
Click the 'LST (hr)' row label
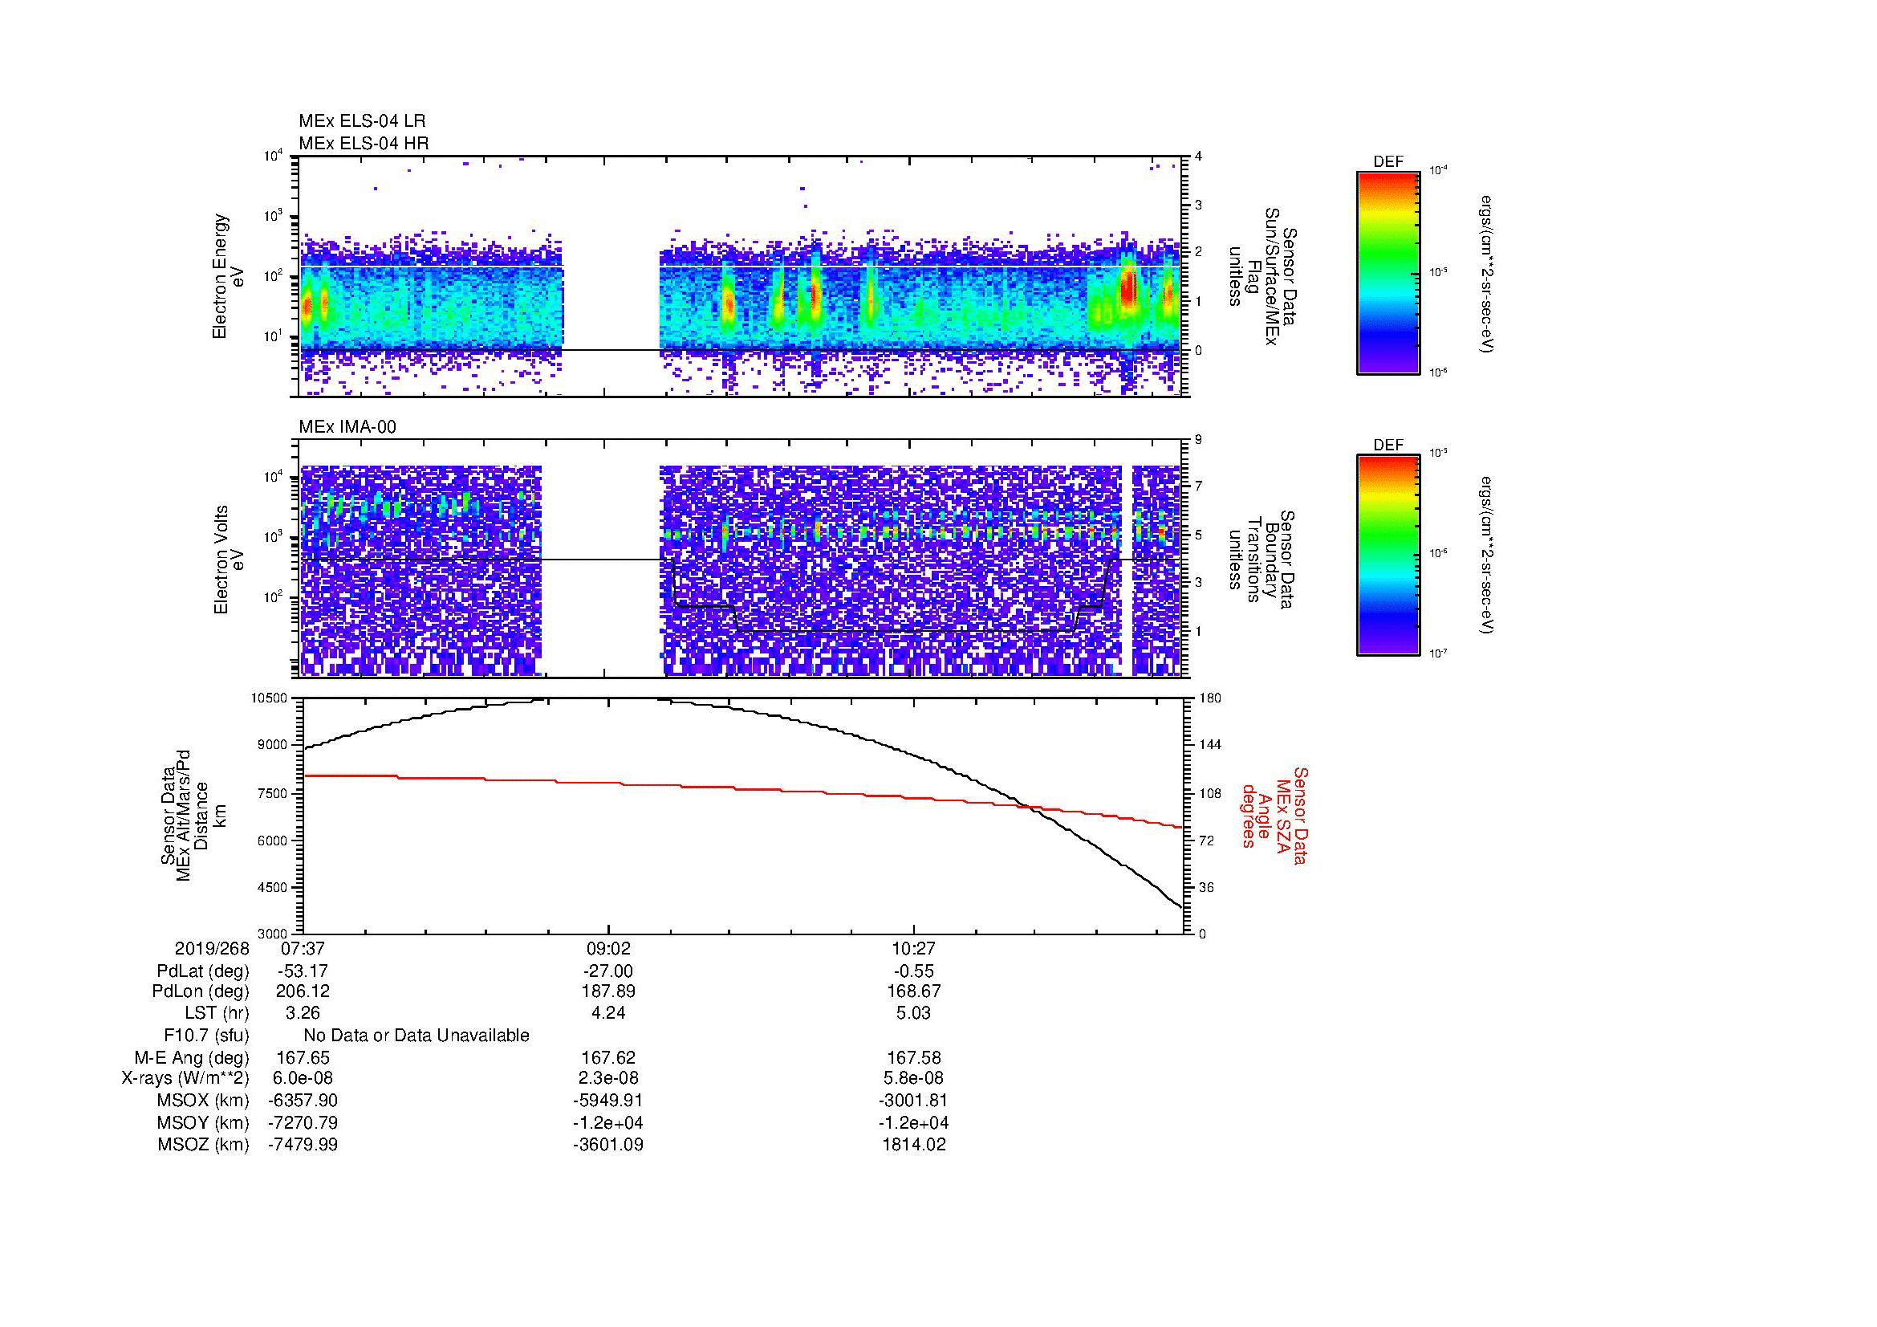click(217, 1014)
